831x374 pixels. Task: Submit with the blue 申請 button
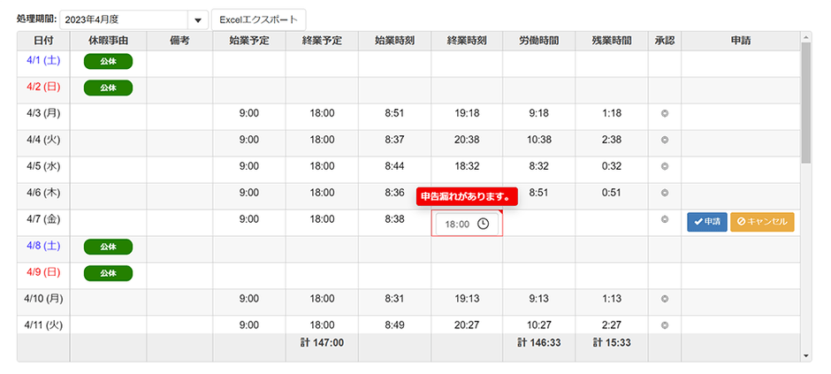706,223
